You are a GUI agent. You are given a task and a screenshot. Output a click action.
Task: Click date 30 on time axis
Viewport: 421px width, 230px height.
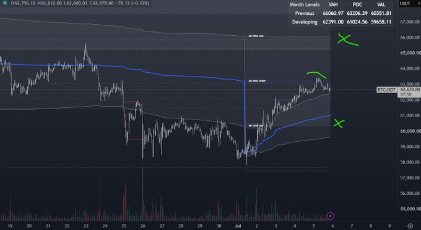click(x=219, y=226)
